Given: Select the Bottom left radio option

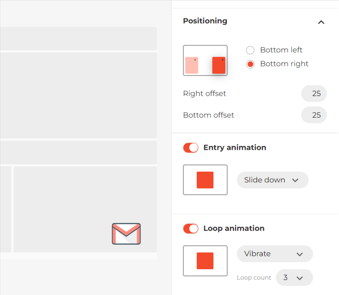Looking at the screenshot, I should [250, 50].
